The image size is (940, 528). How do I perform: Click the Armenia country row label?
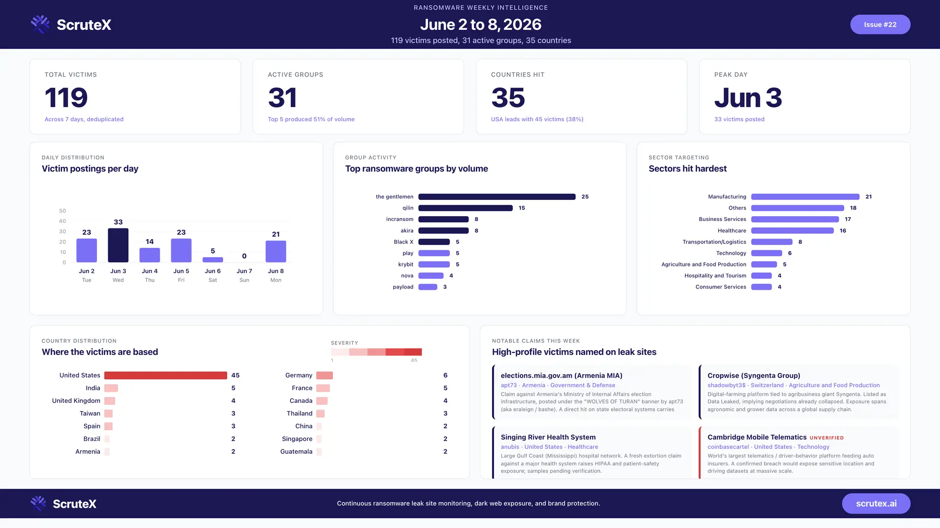[88, 452]
